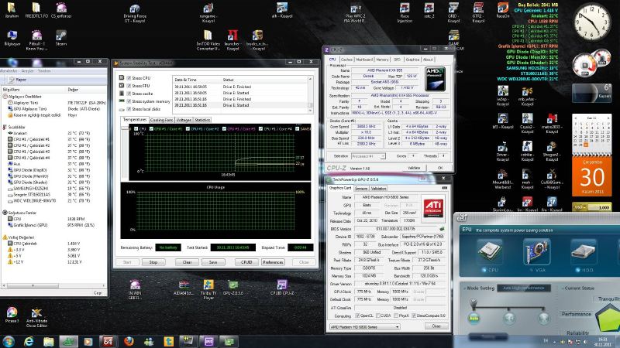This screenshot has width=620, height=348.
Task: Toggle CPU #1 / Core #4 graph checkbox
Action: 260,128
